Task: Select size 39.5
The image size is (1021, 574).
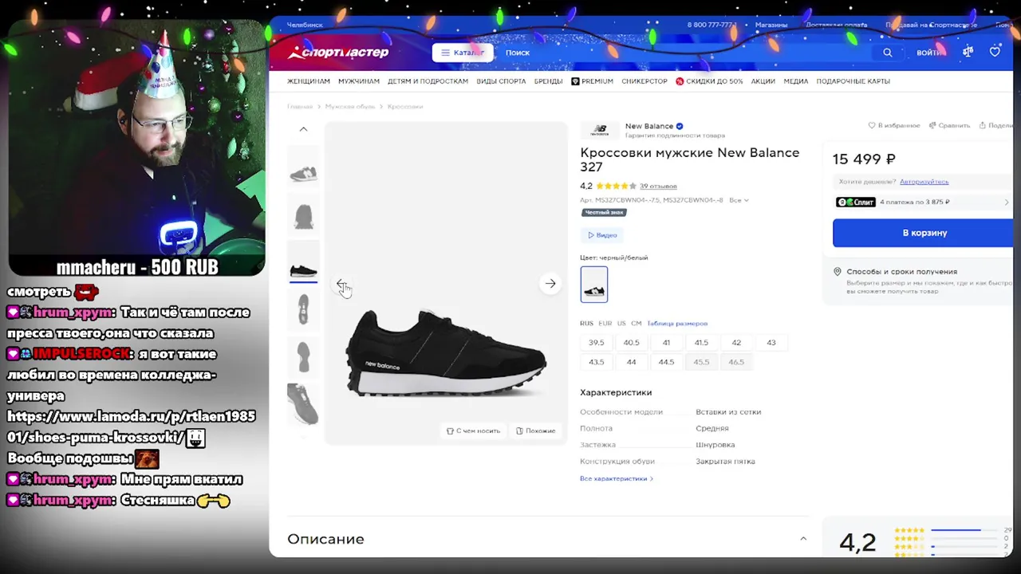Action: pyautogui.click(x=596, y=343)
